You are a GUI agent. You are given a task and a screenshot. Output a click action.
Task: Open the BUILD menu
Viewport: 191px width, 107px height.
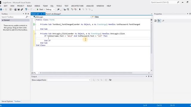29,6
